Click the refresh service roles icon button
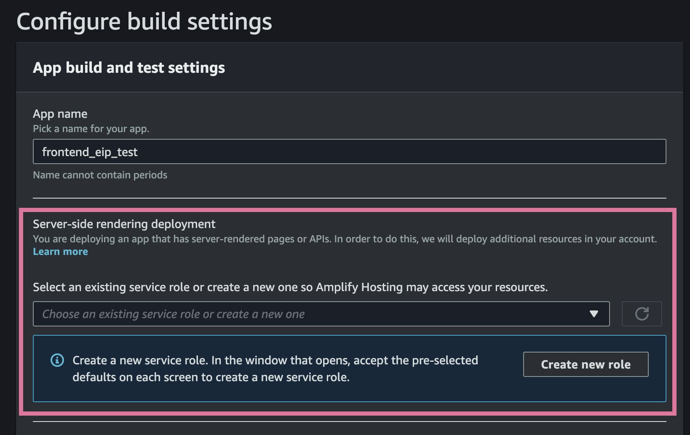Viewport: 690px width, 435px height. 642,314
